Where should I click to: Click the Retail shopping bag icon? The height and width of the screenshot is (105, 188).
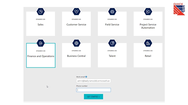(x=148, y=43)
